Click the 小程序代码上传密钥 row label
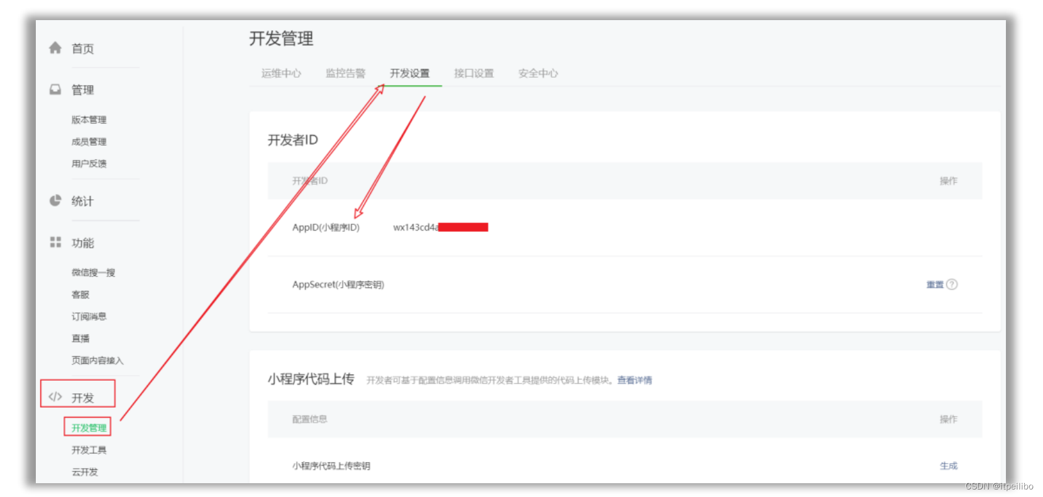This screenshot has height=497, width=1043. 331,466
